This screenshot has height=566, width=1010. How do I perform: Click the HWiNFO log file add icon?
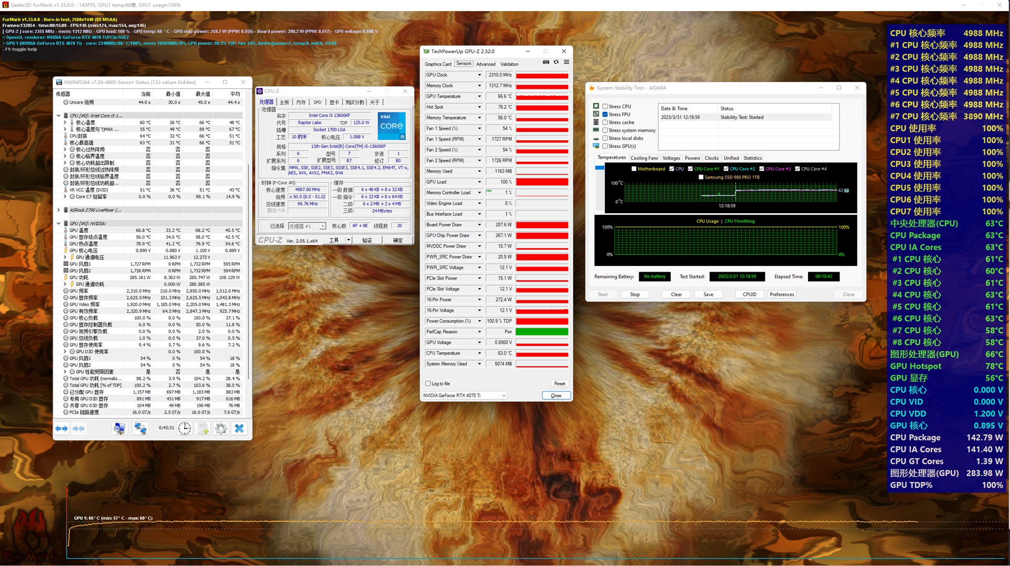point(203,428)
